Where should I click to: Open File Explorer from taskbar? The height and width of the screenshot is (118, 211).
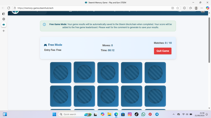click(109, 114)
